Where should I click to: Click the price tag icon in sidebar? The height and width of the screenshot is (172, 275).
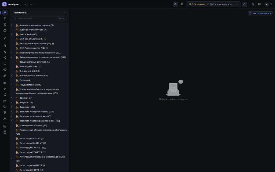tap(5, 95)
